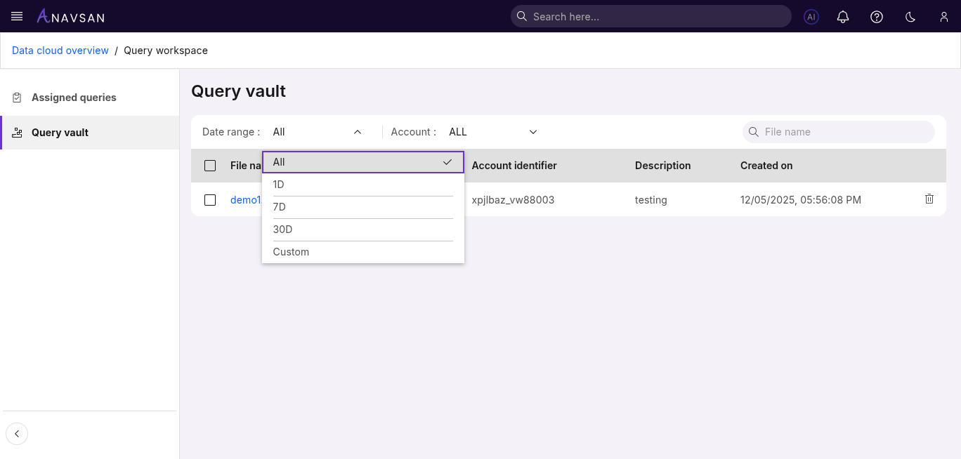Toggle dark mode with the moon icon
Image resolution: width=961 pixels, height=459 pixels.
pyautogui.click(x=910, y=16)
